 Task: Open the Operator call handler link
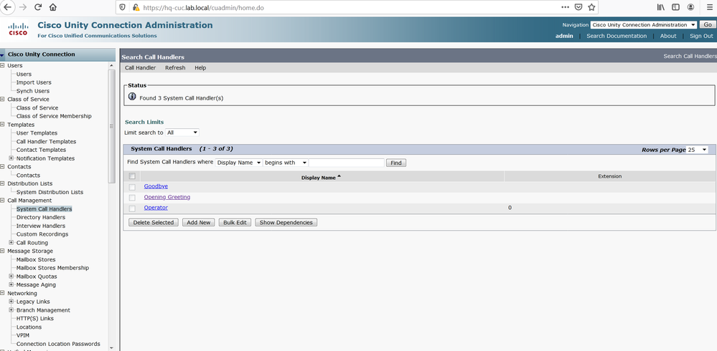pyautogui.click(x=156, y=208)
